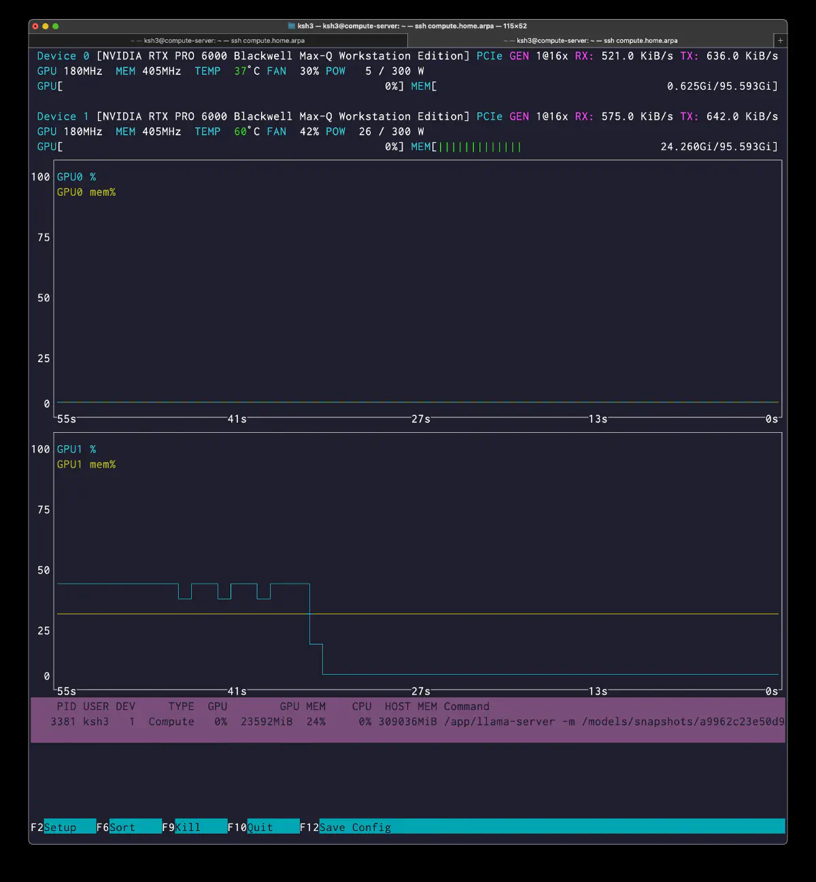Click F12 Save Config
Screen dimensions: 816x882
[345, 827]
